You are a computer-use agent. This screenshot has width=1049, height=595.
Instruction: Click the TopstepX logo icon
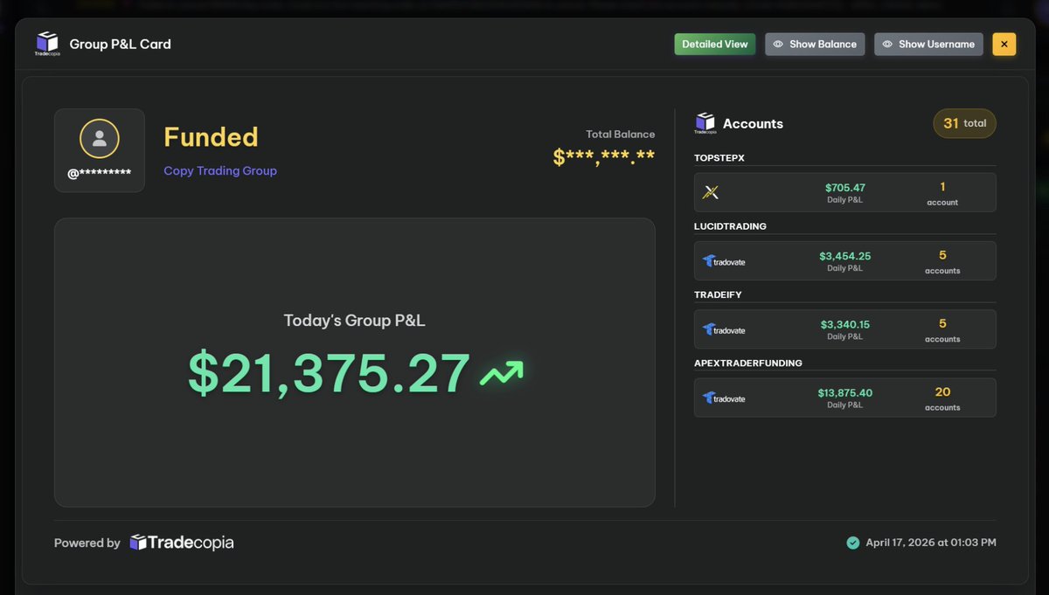click(711, 192)
